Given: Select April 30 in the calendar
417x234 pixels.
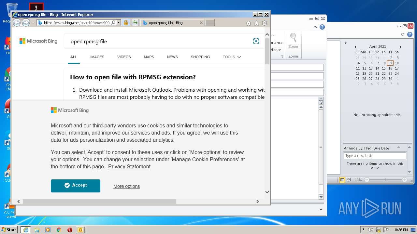Looking at the screenshot, I should (x=390, y=79).
